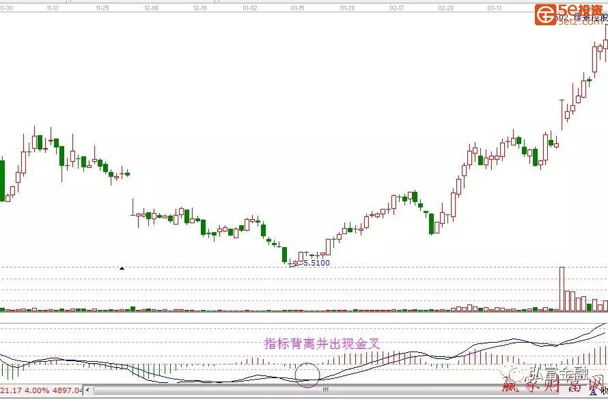Screen dimensions: 608x400
Task: Select the 12-19 date label
Action: (x=200, y=8)
